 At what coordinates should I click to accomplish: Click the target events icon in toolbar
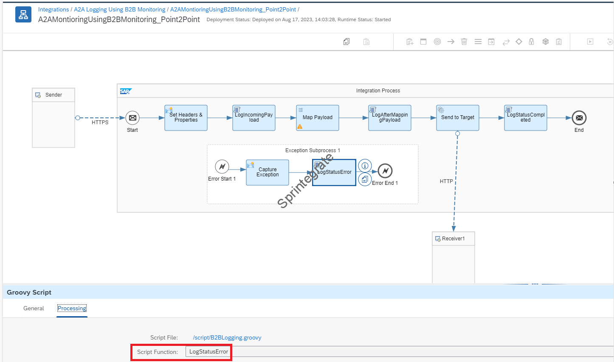tap(437, 42)
